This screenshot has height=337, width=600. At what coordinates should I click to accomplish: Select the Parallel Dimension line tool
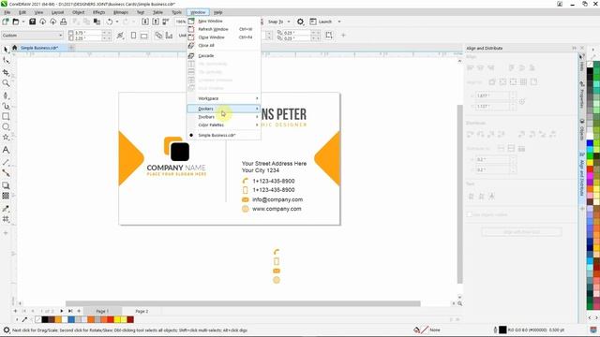point(6,162)
